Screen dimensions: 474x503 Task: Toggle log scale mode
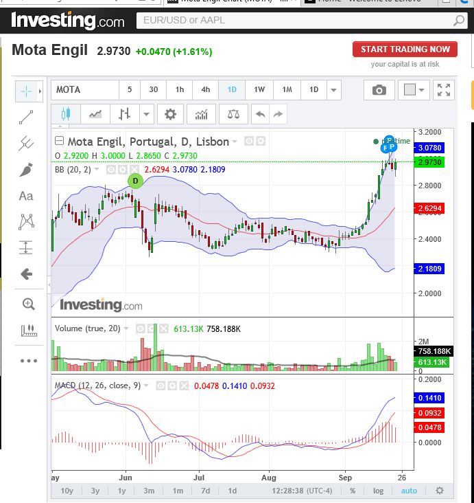(378, 491)
